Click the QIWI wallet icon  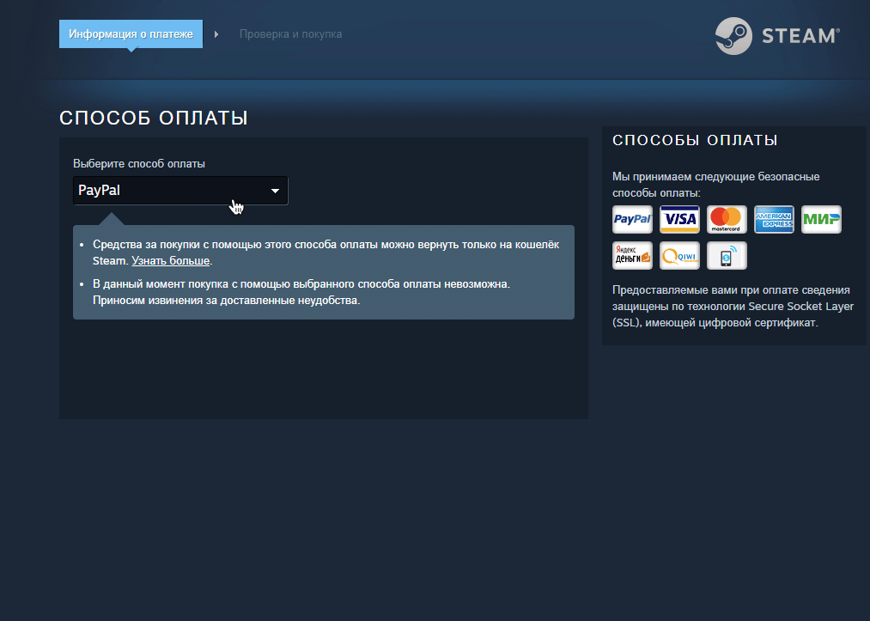point(679,255)
